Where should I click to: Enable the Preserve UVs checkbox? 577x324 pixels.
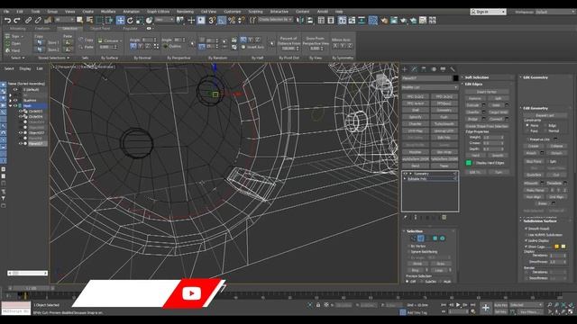[527, 139]
